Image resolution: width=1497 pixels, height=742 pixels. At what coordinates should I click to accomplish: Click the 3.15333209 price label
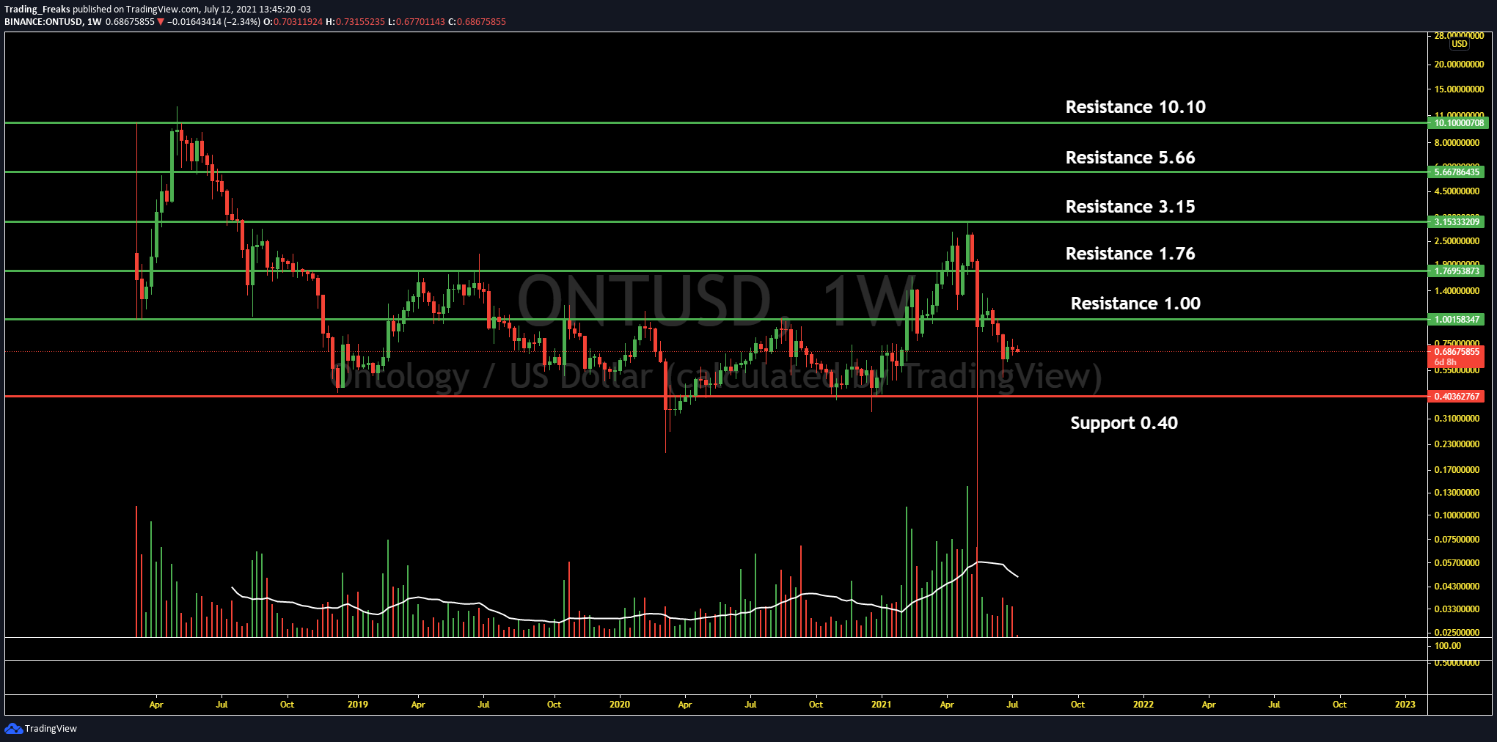pyautogui.click(x=1458, y=221)
